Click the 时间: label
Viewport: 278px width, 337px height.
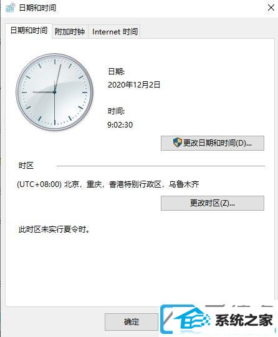pos(116,111)
